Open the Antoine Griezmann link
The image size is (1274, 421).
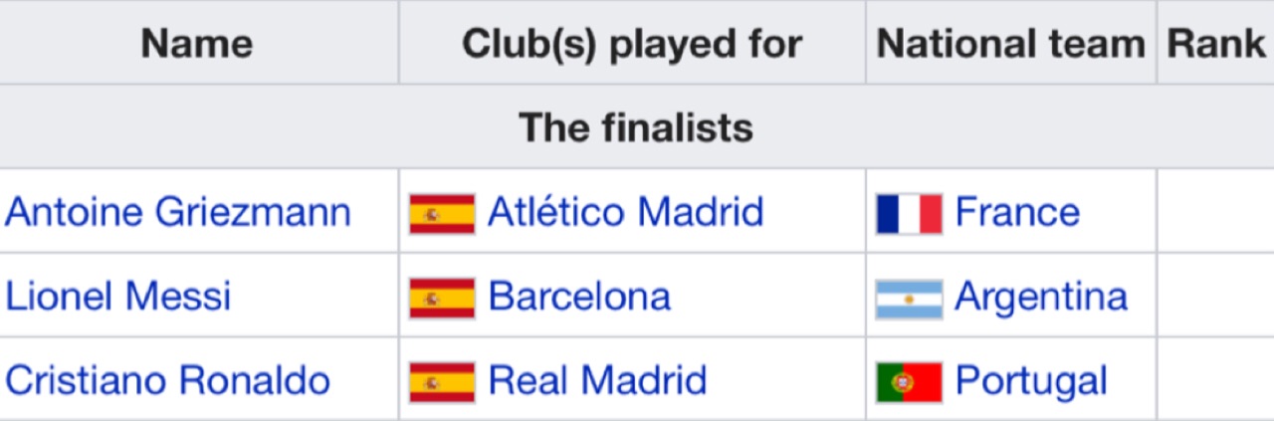[x=178, y=212]
